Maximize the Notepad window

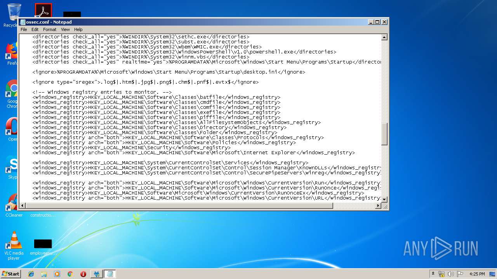377,22
